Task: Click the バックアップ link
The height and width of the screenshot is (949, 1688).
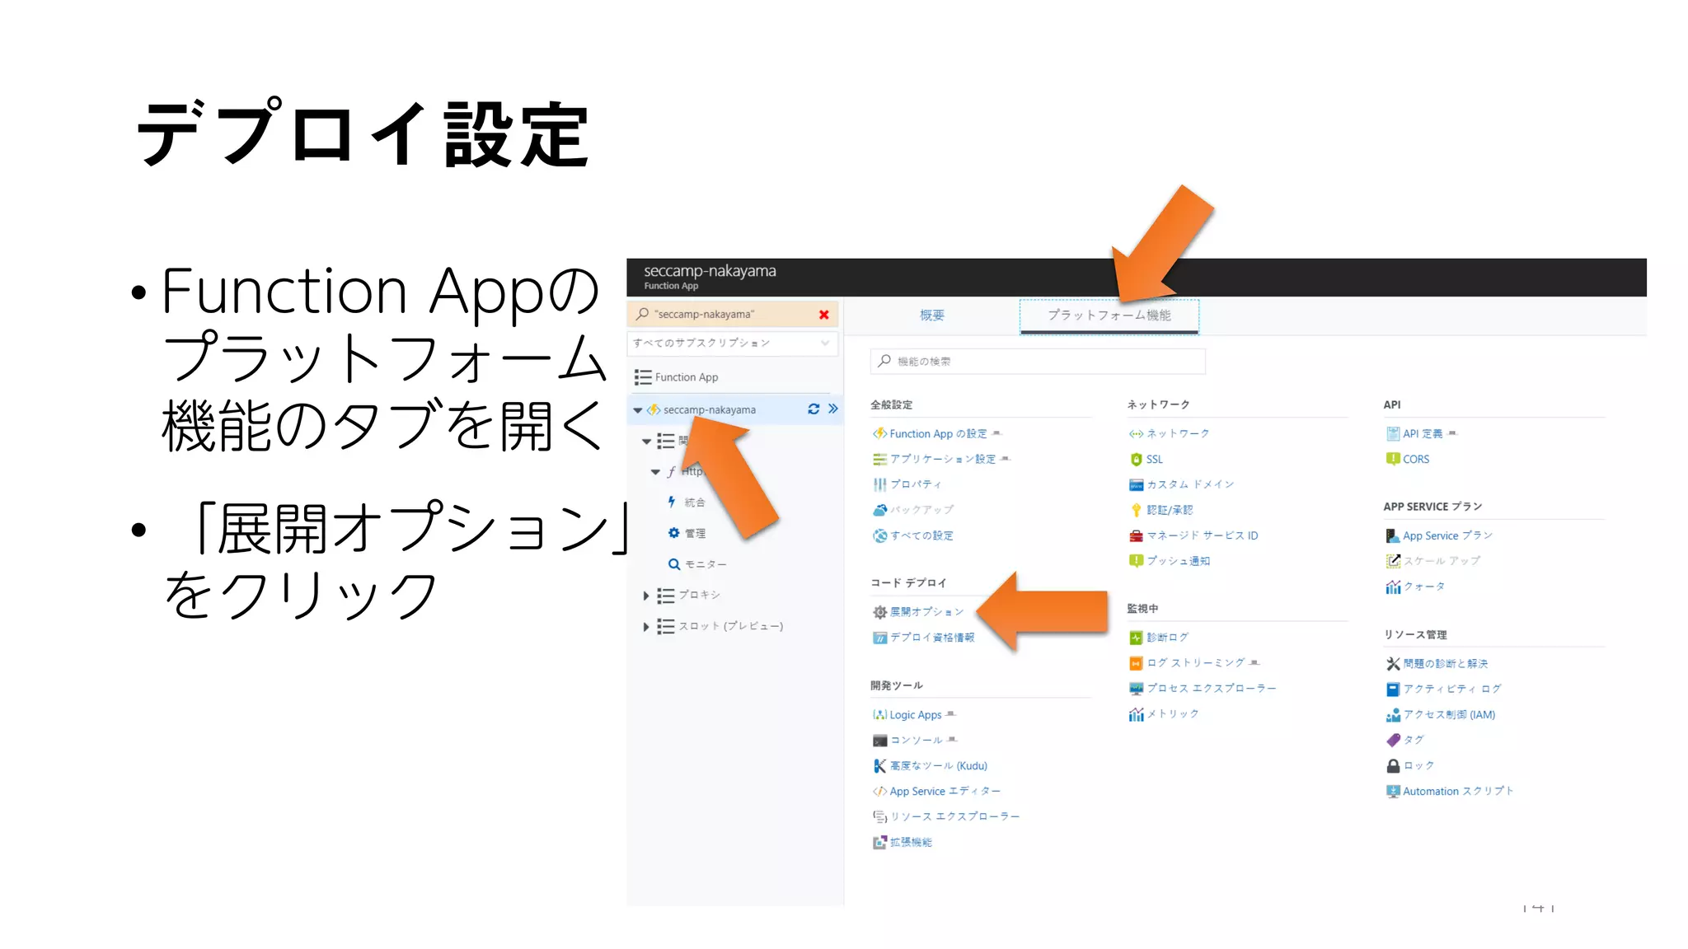Action: [x=921, y=510]
